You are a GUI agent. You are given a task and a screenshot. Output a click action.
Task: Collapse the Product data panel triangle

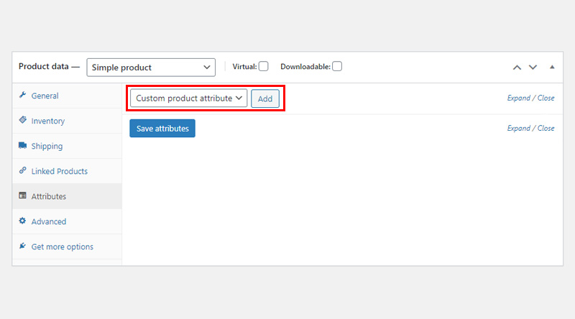[552, 67]
